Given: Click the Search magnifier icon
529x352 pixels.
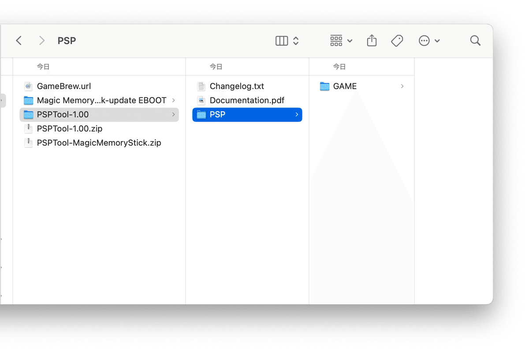Looking at the screenshot, I should [475, 41].
